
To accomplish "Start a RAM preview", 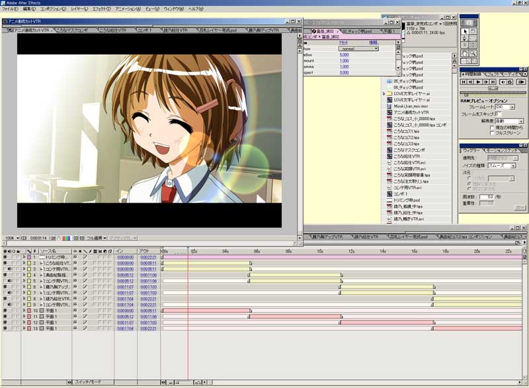I will point(521,82).
